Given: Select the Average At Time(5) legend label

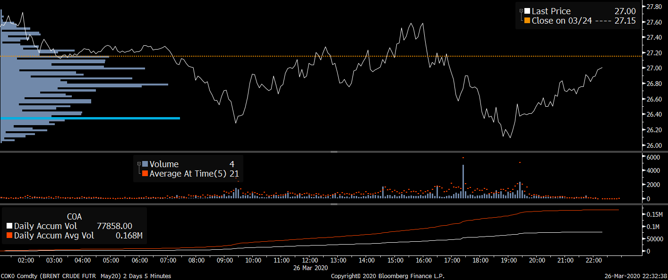Looking at the screenshot, I should tap(188, 174).
